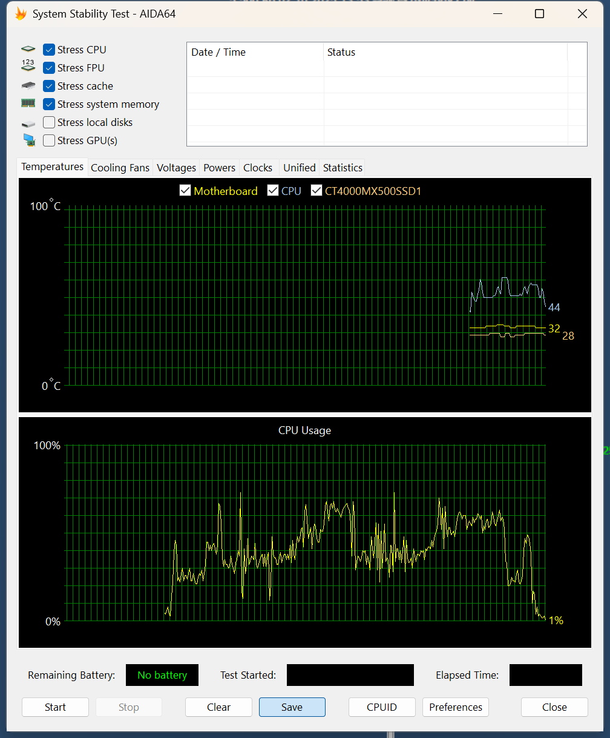Viewport: 610px width, 738px height.
Task: Enable the Stress GPU(s) checkbox
Action: [49, 140]
